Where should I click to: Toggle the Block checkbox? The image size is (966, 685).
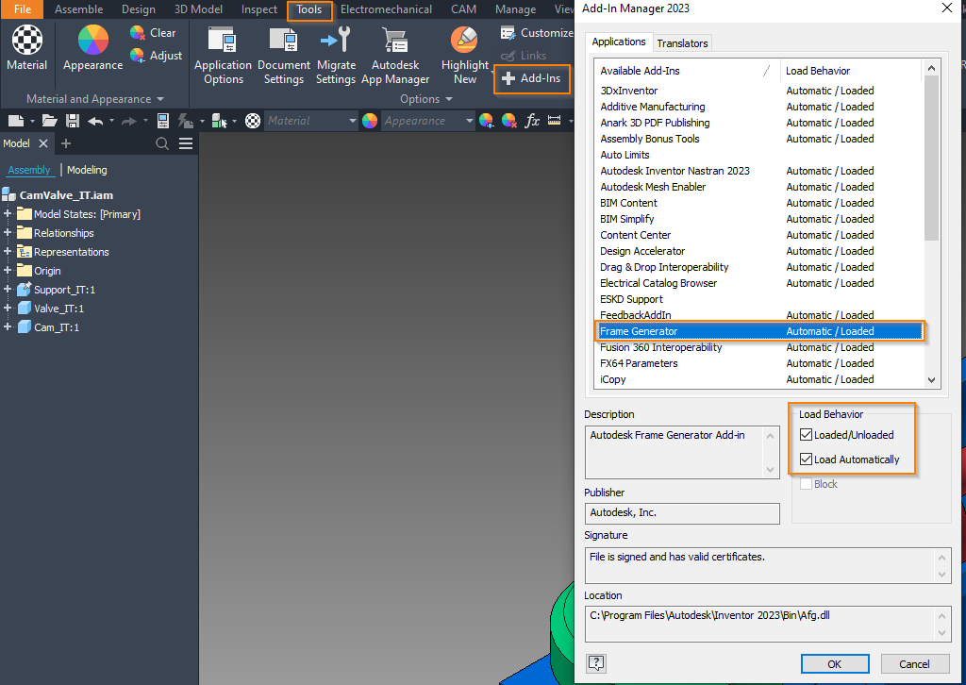tap(806, 484)
